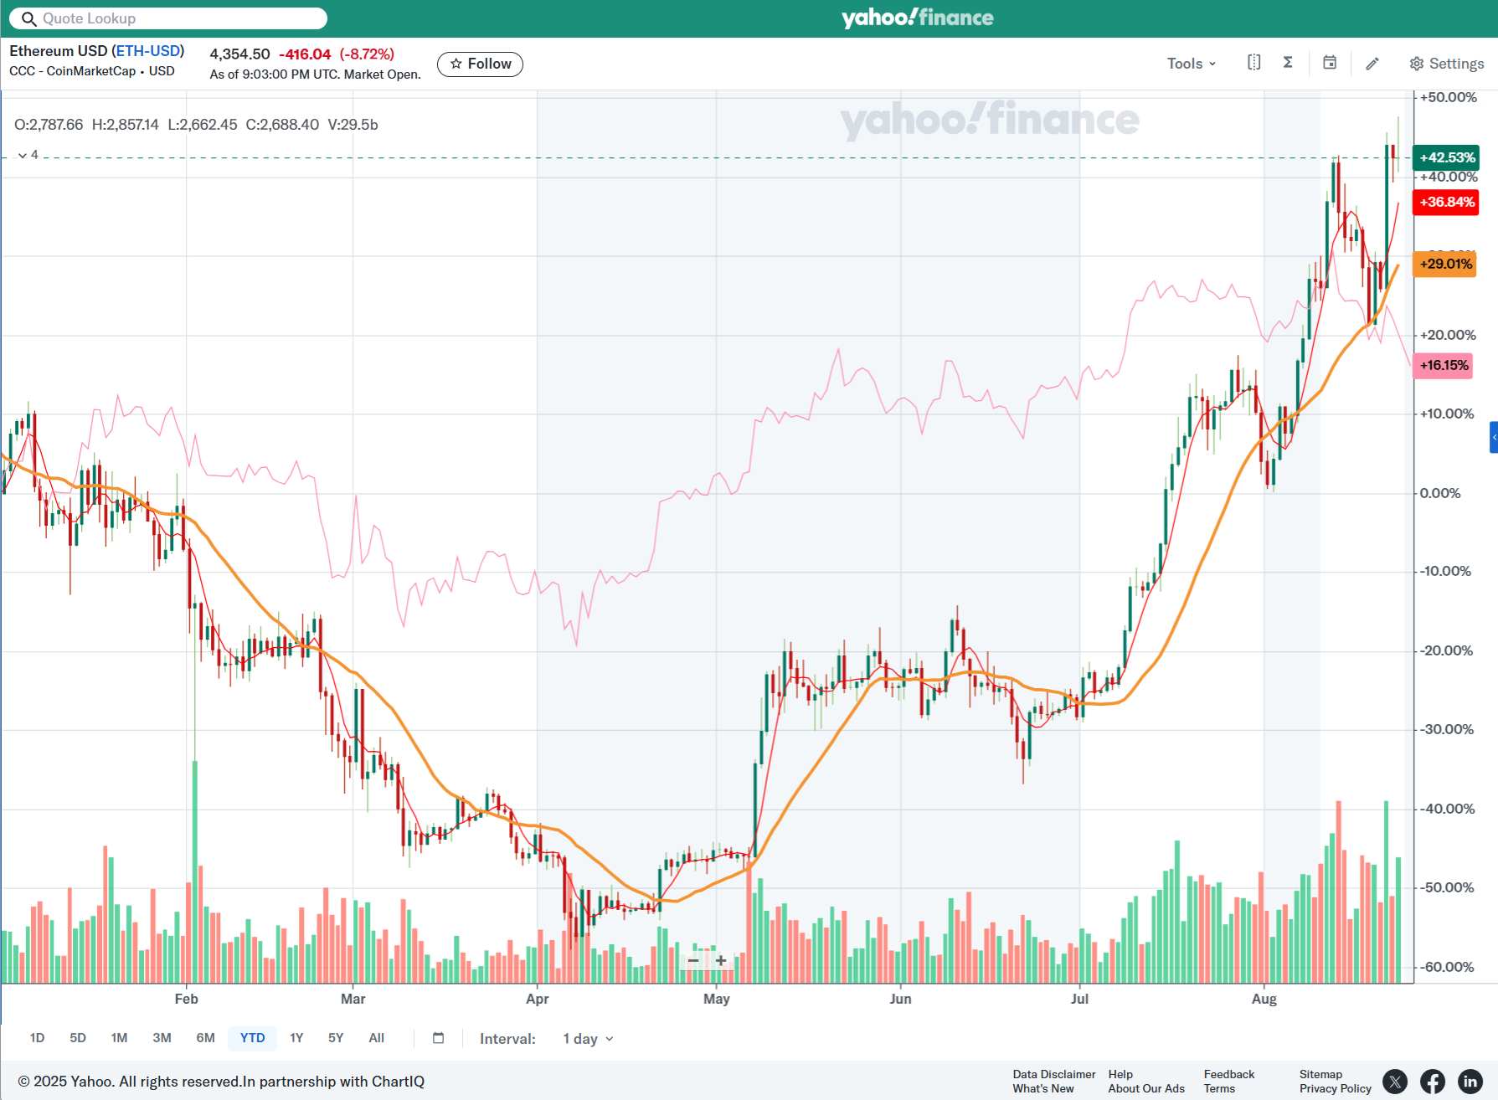Viewport: 1498px width, 1100px height.
Task: Open the Privacy Policy link
Action: (1335, 1088)
